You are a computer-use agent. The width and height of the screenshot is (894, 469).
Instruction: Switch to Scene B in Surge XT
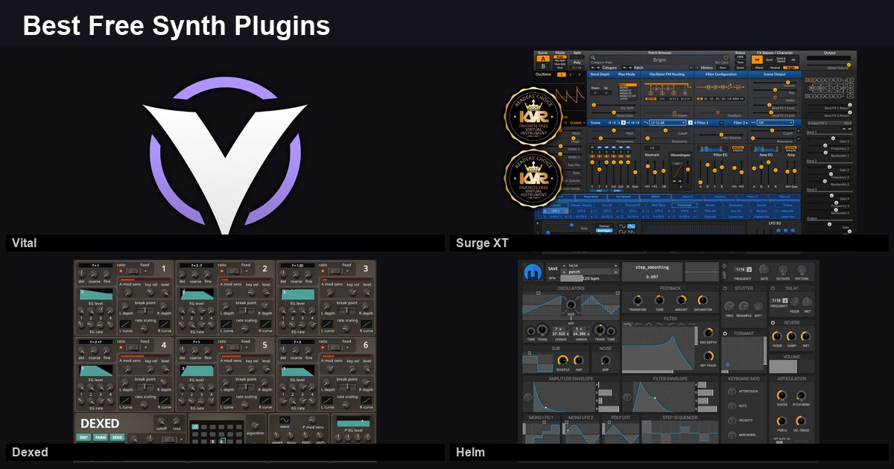(542, 66)
